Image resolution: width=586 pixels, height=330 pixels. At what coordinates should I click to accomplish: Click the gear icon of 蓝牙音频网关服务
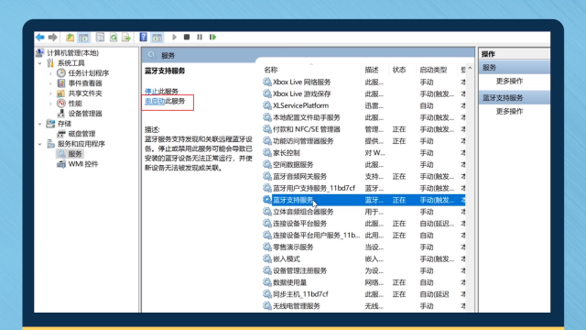pyautogui.click(x=266, y=176)
